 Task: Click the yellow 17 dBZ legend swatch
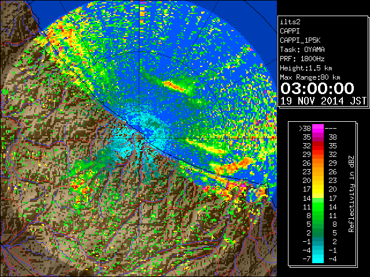pos(317,189)
